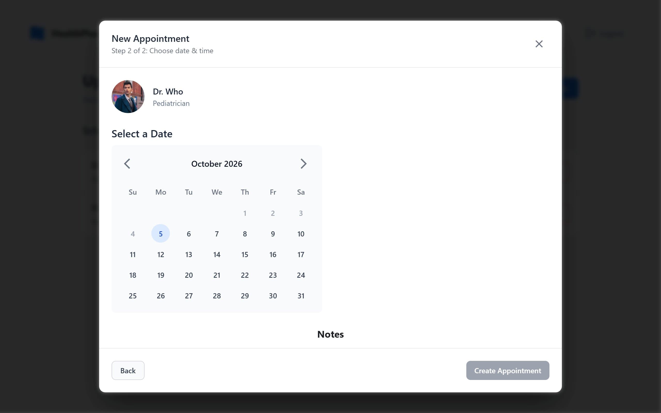Close the New Appointment dialog
This screenshot has height=413, width=661.
(539, 44)
